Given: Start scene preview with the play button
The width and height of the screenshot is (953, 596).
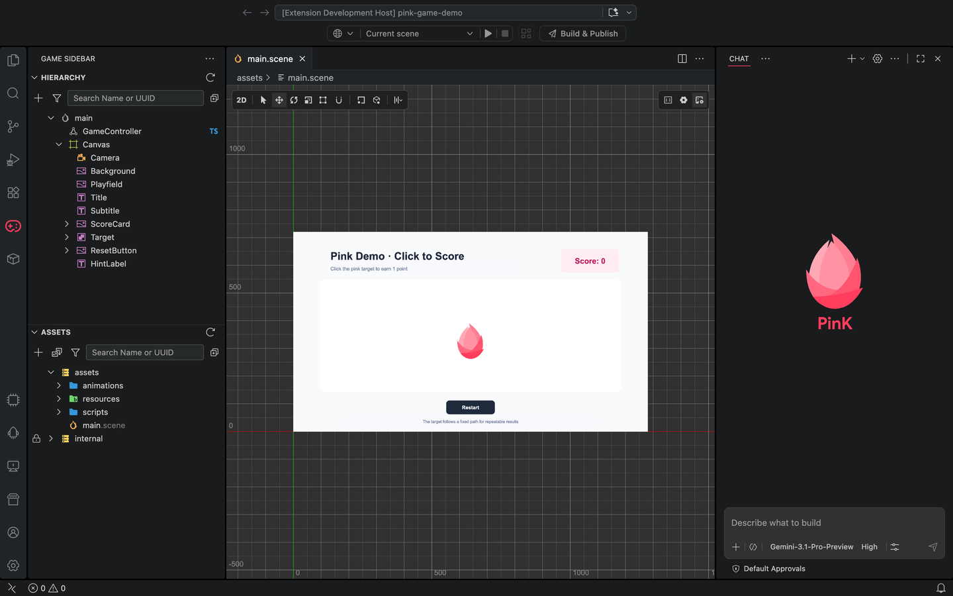Looking at the screenshot, I should [x=488, y=34].
